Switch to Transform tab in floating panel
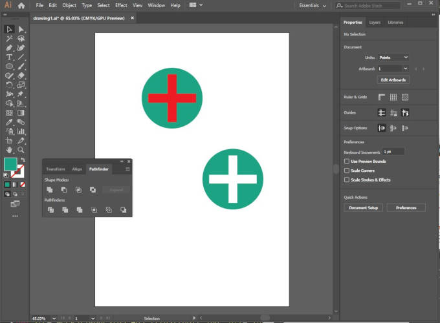The image size is (440, 323). point(56,169)
